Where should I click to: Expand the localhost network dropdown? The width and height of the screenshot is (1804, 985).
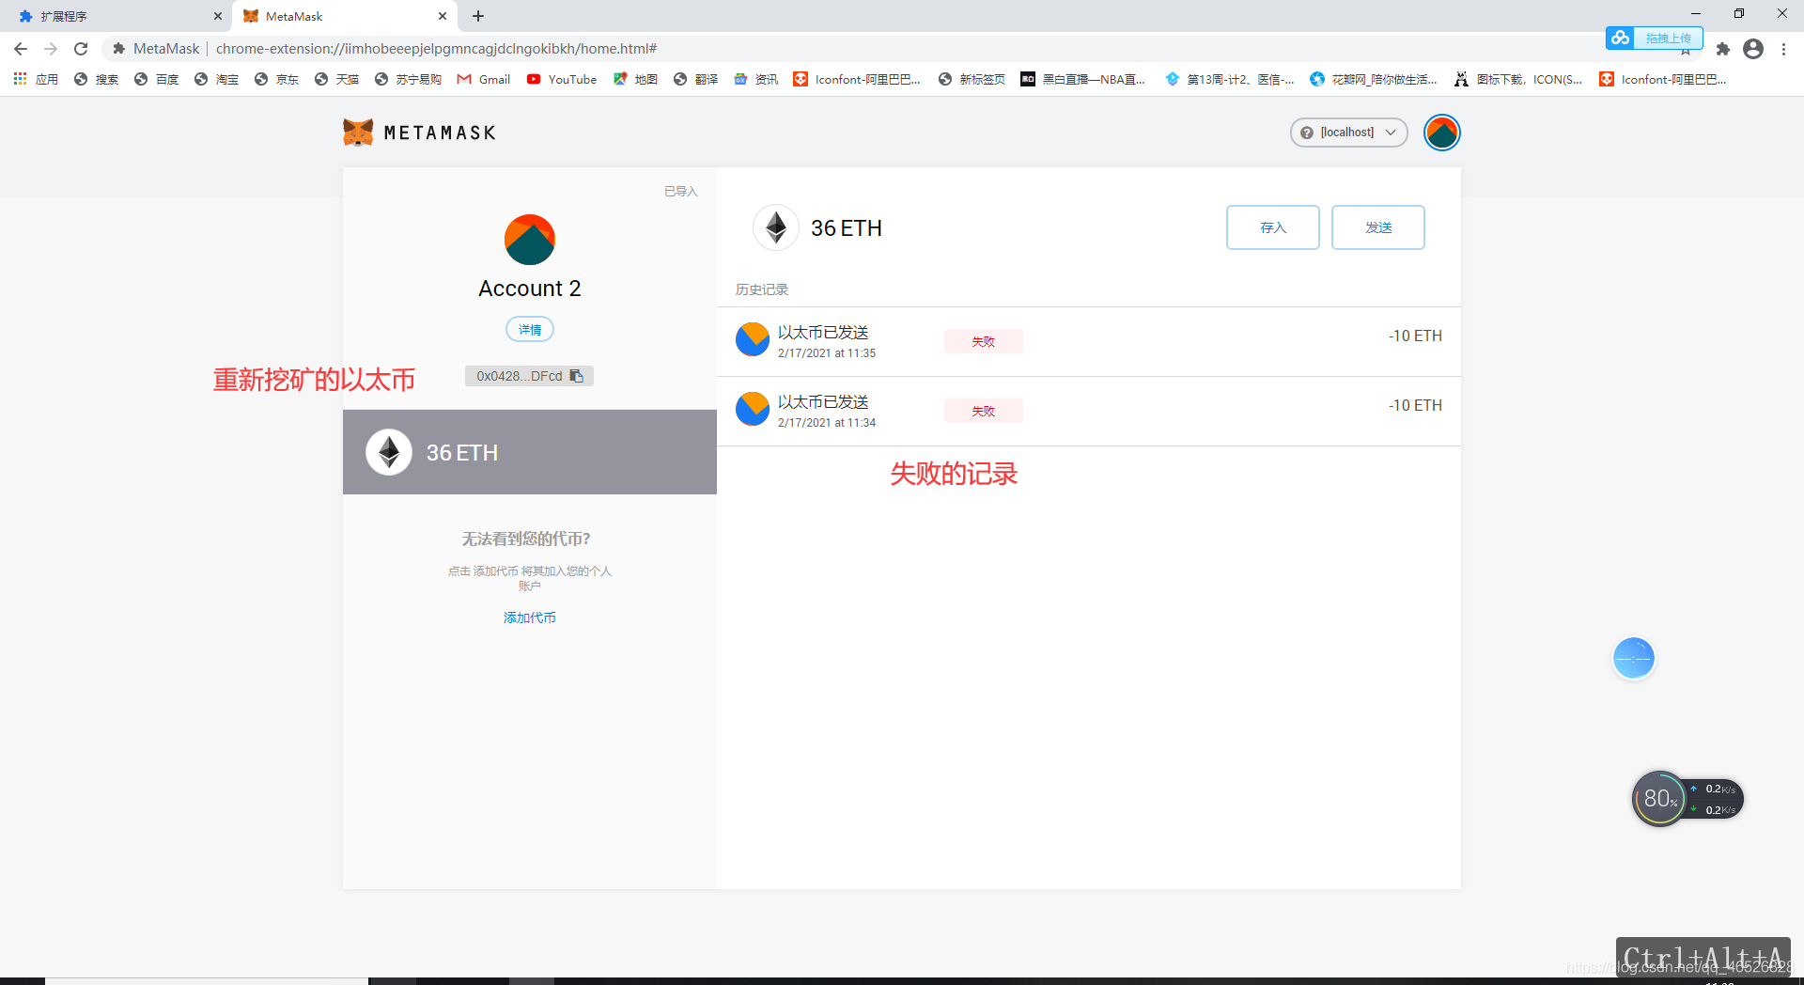(1348, 133)
